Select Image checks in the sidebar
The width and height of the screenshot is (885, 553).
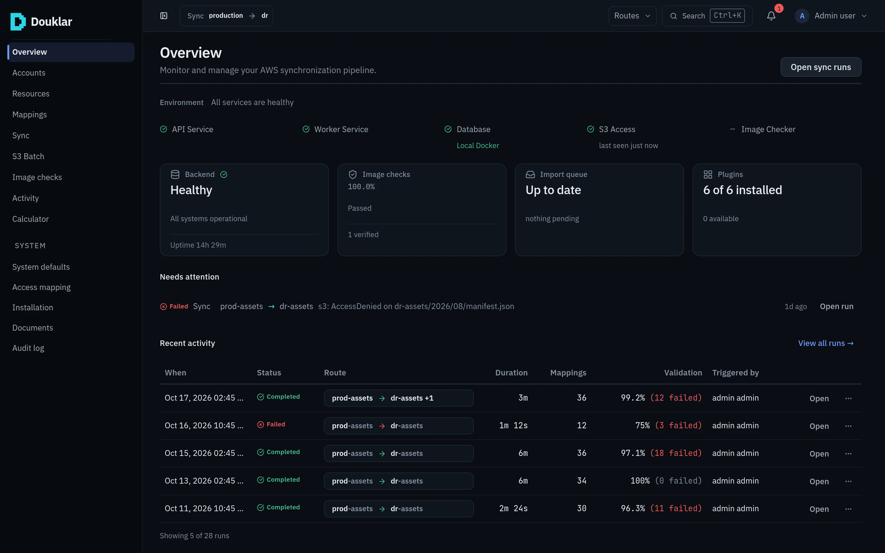(71, 177)
